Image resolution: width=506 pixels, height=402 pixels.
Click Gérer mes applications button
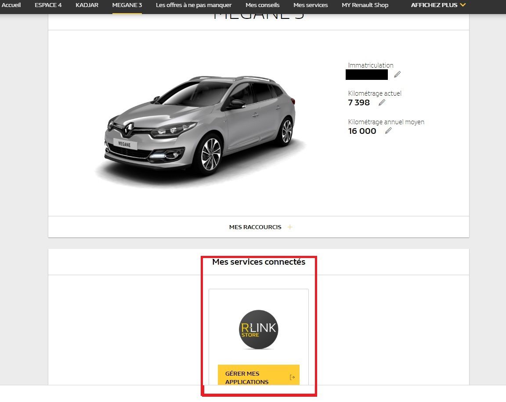258,375
